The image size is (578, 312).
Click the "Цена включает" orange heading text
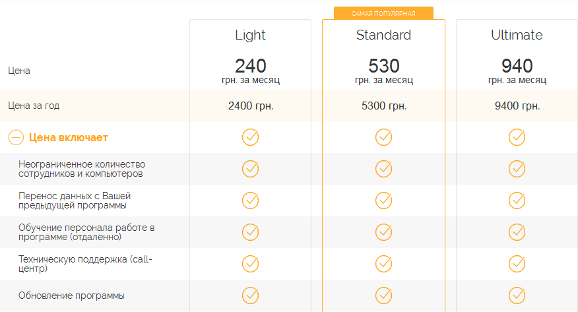tap(69, 138)
